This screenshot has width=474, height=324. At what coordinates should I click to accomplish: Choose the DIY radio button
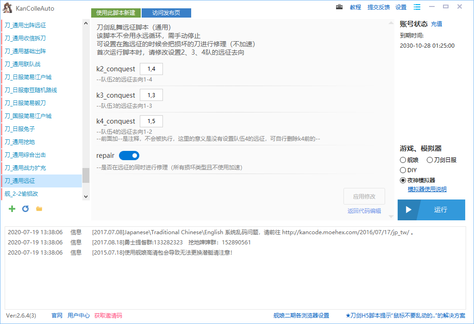[x=403, y=170]
